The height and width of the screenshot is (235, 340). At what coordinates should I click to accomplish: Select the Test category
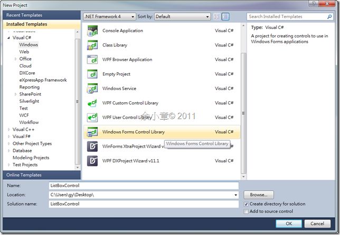point(23,108)
